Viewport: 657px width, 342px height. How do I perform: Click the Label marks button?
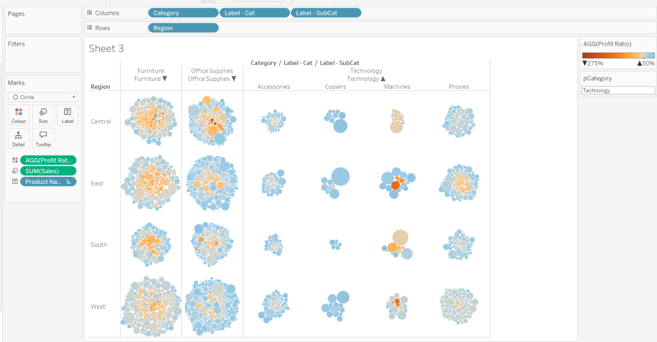pyautogui.click(x=67, y=115)
